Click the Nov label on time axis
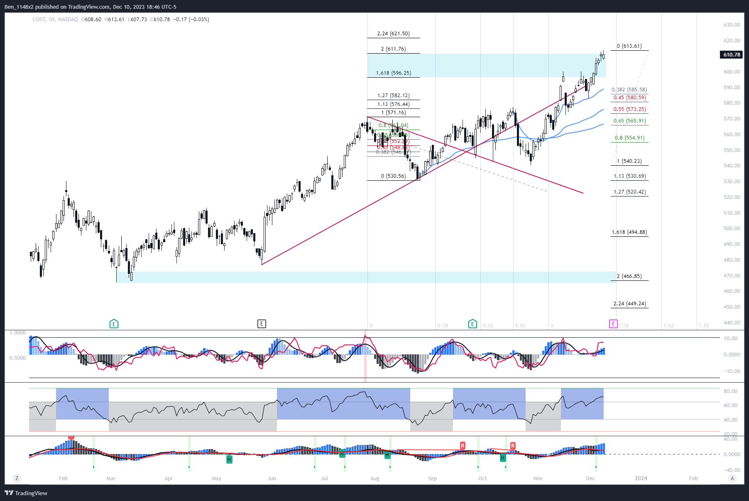Image resolution: width=749 pixels, height=501 pixels. [538, 479]
